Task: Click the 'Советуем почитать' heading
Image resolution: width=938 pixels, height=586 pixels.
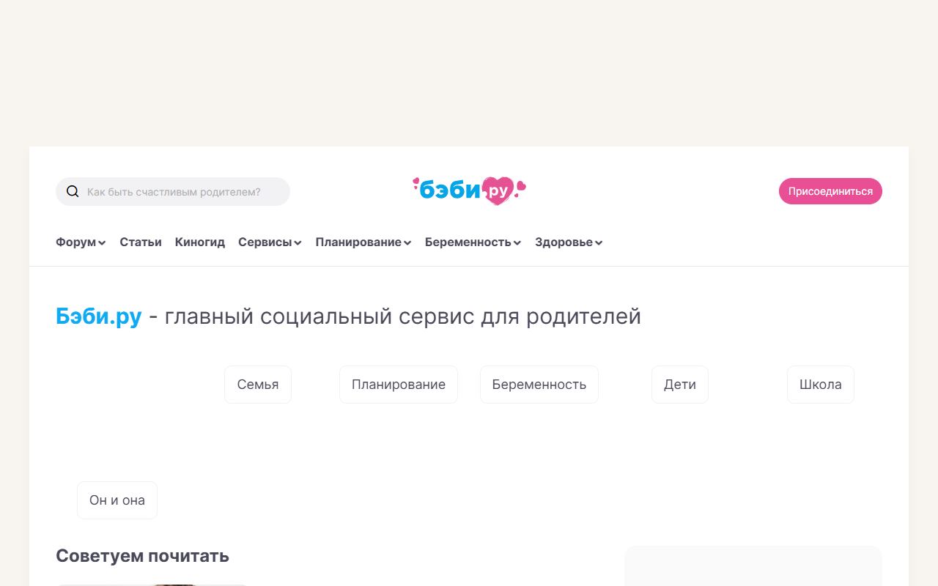Action: click(x=143, y=556)
